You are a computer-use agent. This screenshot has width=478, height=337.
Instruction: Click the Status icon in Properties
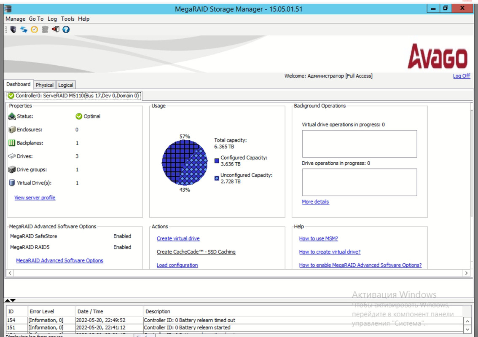[x=12, y=116]
